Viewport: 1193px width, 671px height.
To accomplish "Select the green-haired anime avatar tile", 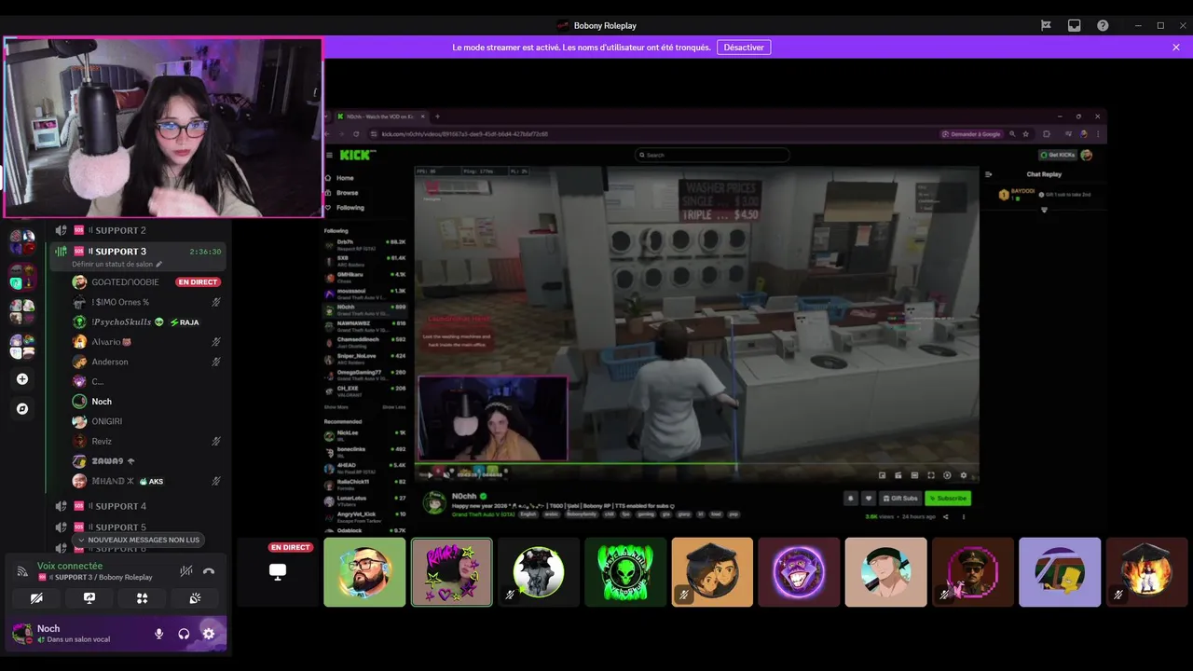I will (885, 572).
